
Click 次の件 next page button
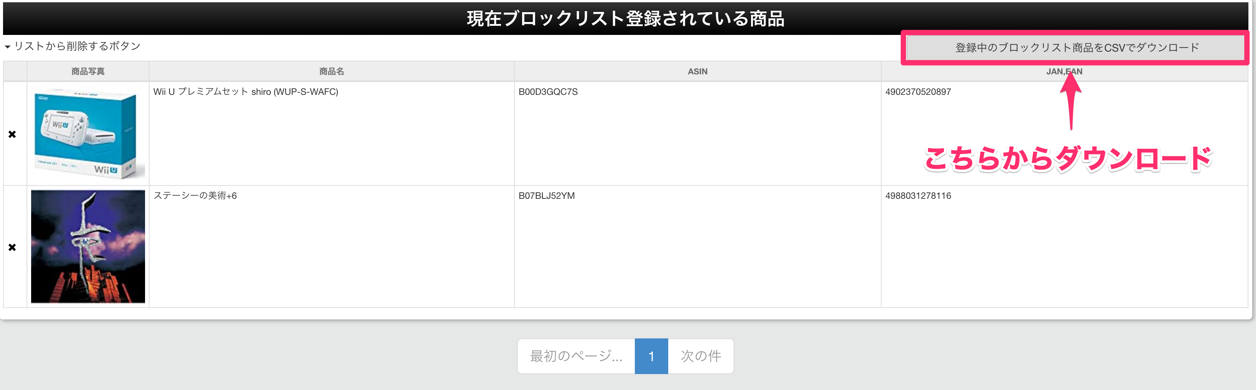click(701, 356)
